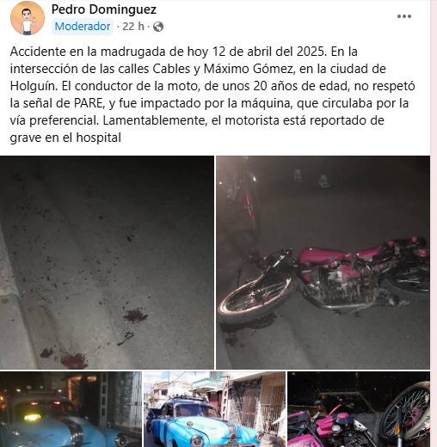Screen dimensions: 437x447
Task: Open the blood-stained pavement photo
Action: 107,262
